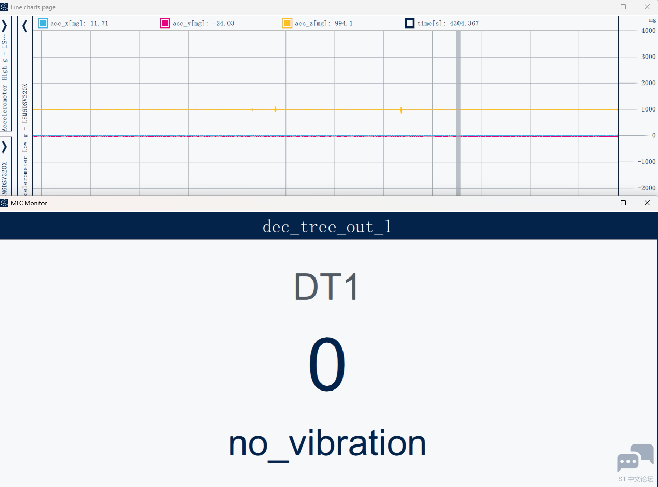Maximize the MLC Monitor window
This screenshot has width=658, height=487.
point(623,203)
